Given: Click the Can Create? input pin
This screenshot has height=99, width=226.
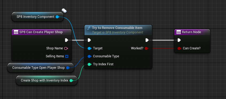Looking at the screenshot, I should click(x=179, y=48).
